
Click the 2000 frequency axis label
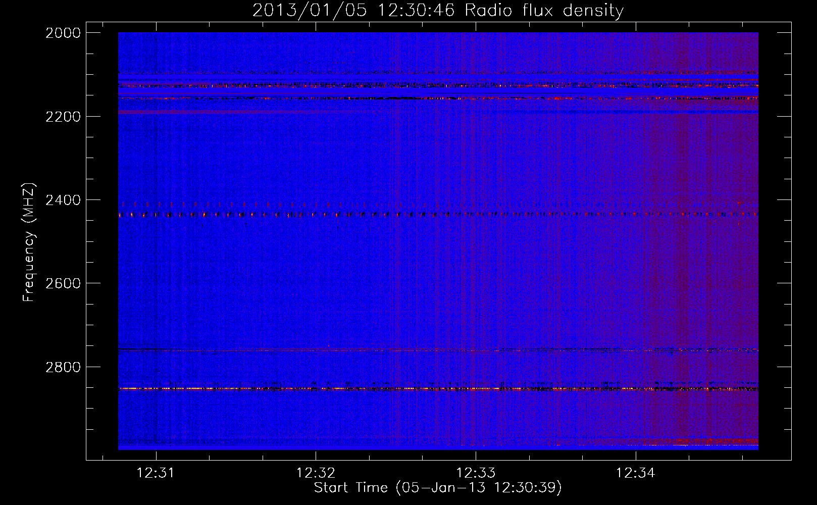tap(63, 33)
